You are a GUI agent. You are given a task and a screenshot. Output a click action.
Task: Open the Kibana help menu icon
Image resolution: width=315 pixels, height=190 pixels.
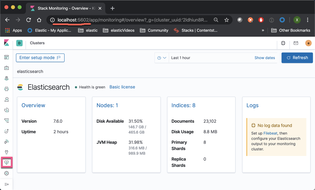point(283,43)
